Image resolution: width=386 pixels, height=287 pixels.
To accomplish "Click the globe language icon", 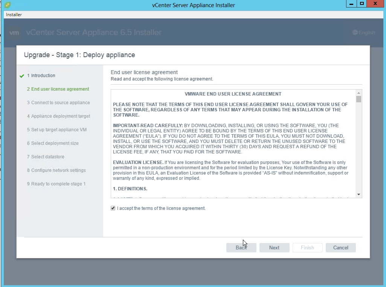I will click(355, 33).
